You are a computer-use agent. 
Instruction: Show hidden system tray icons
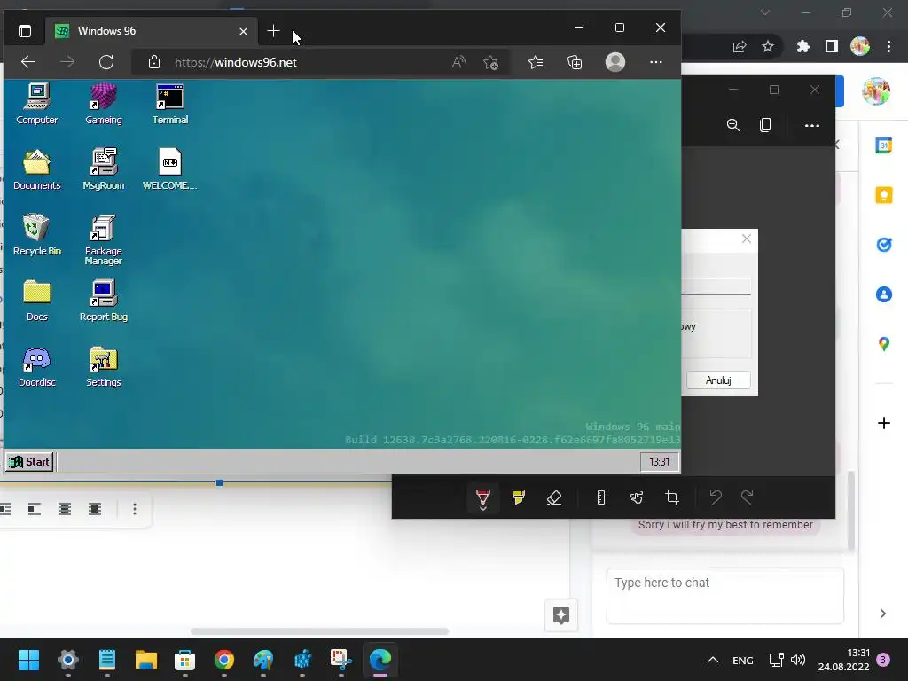pyautogui.click(x=713, y=660)
